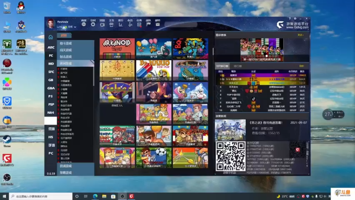355x200 pixels.
Task: Click the 战队 team flag icon
Action: click(149, 24)
